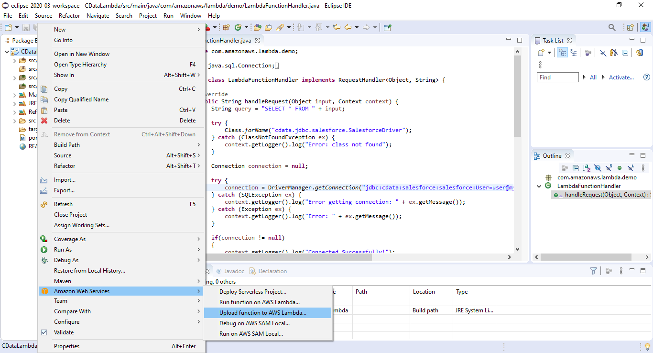Click the Collapse All icon in Outline view
The height and width of the screenshot is (353, 653).
576,168
